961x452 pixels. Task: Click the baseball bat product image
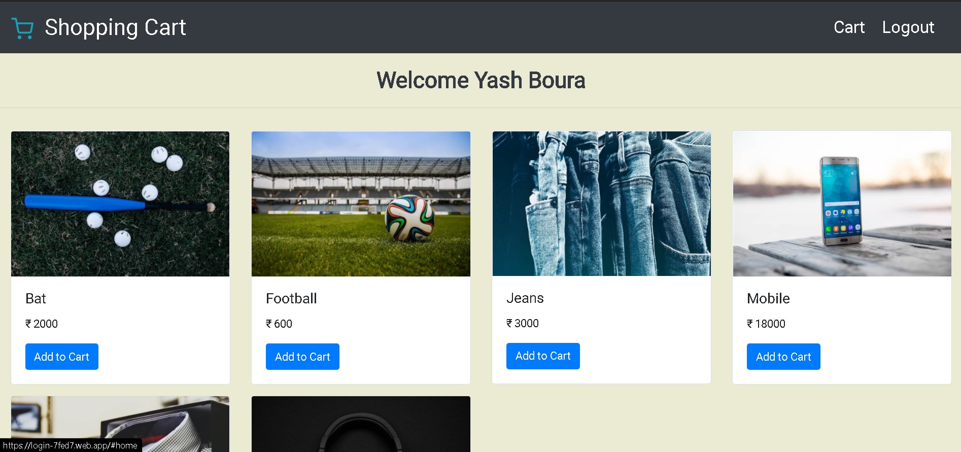(120, 204)
